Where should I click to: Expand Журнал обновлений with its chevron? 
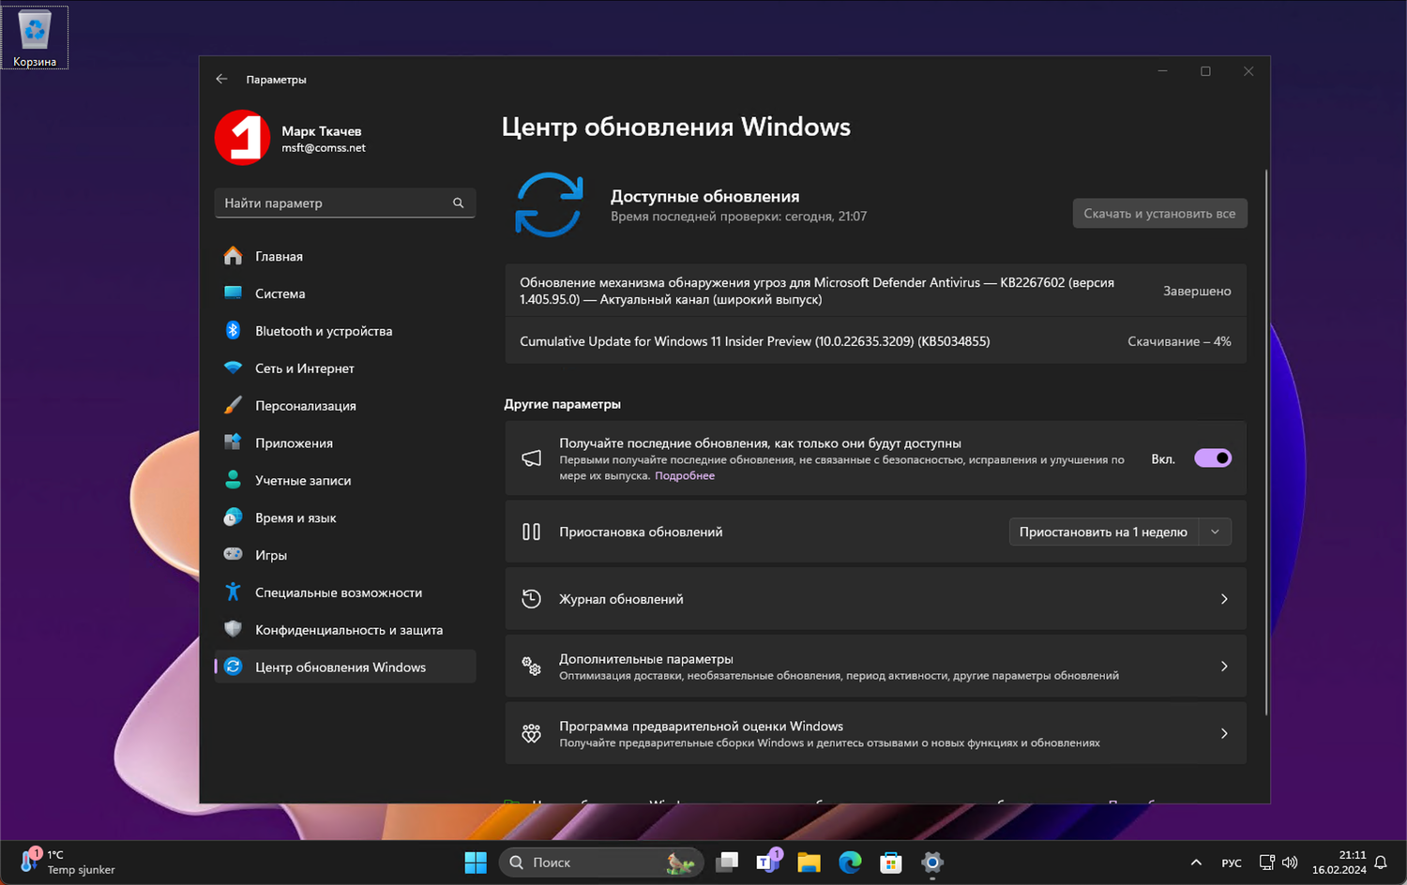[x=1224, y=599]
